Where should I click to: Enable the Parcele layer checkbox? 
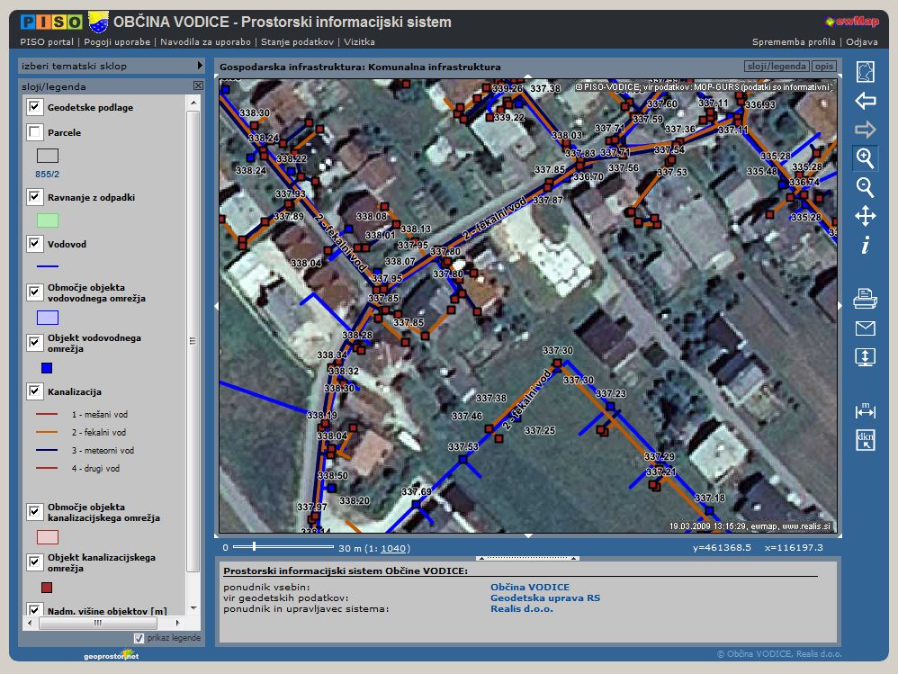click(x=35, y=133)
